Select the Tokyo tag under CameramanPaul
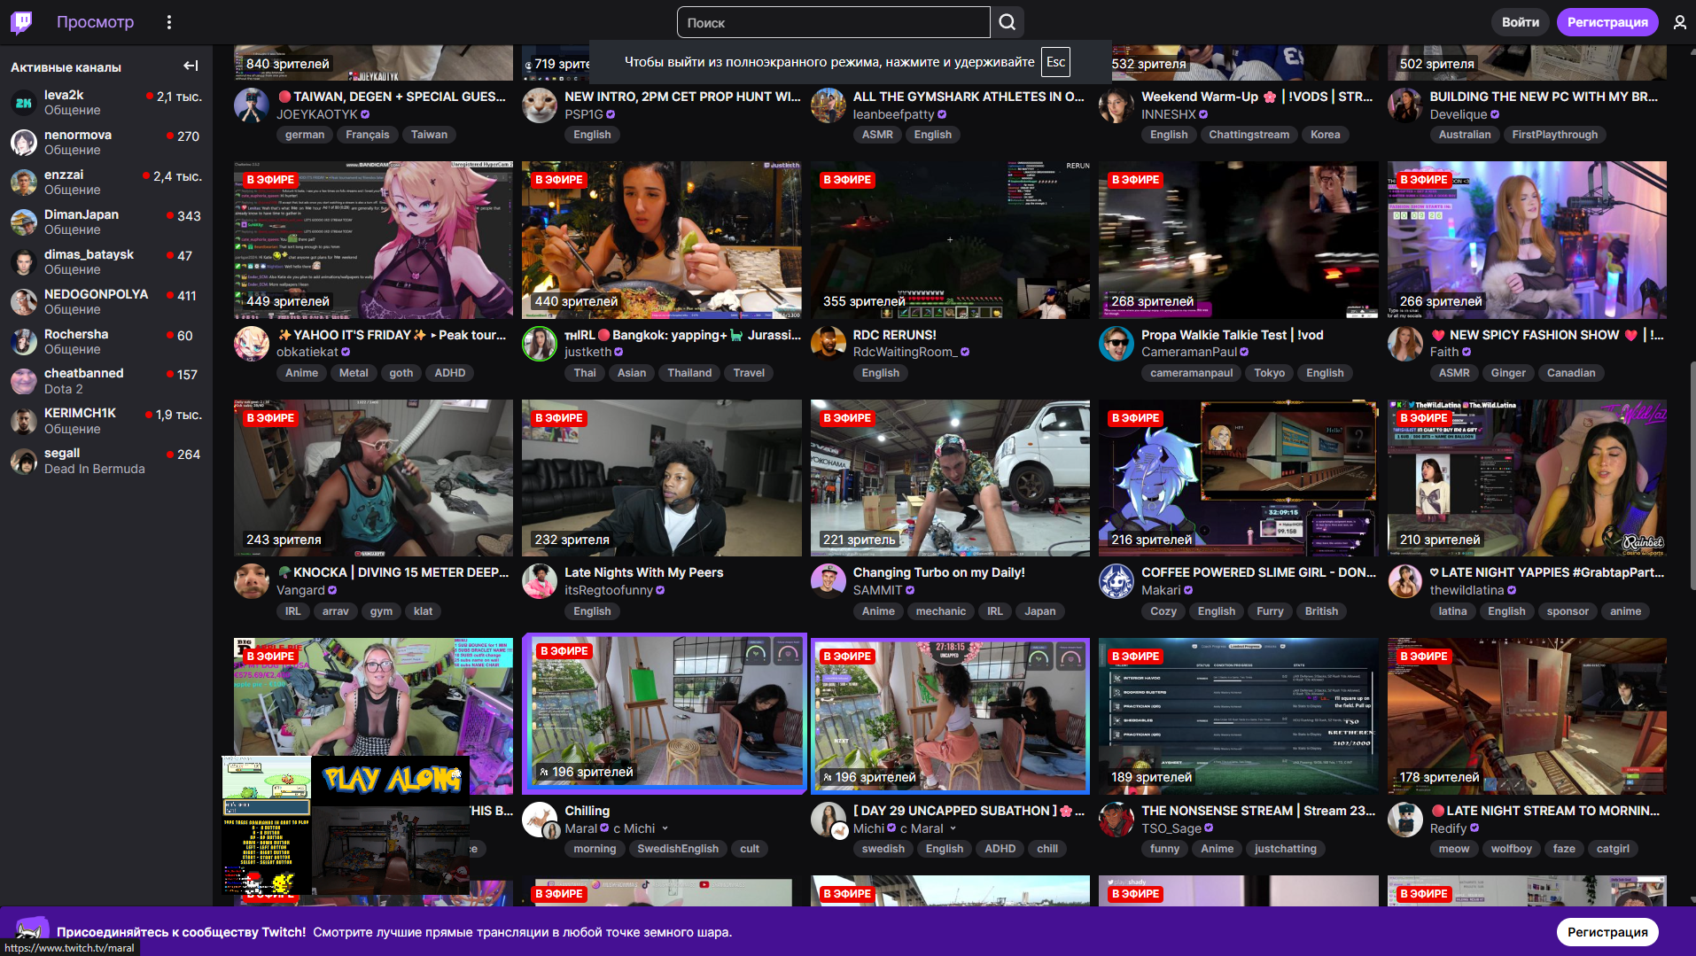Screen dimensions: 1696x956 1269,373
